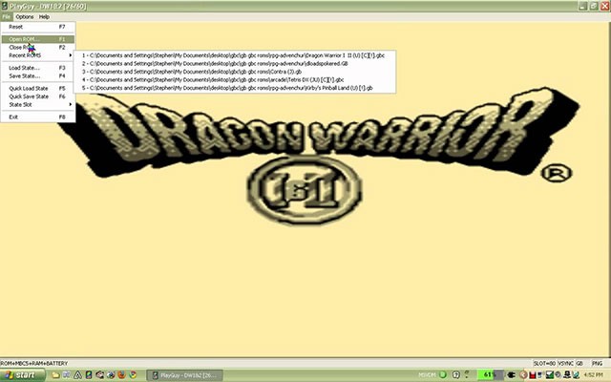Open the Windows Start menu
The width and height of the screenshot is (611, 382).
(x=22, y=375)
